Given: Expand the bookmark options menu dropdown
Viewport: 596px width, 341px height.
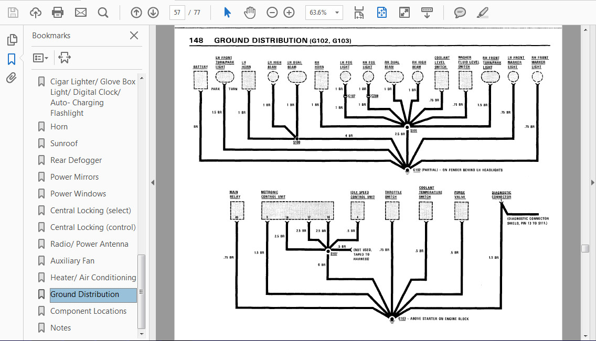Looking at the screenshot, I should [41, 58].
